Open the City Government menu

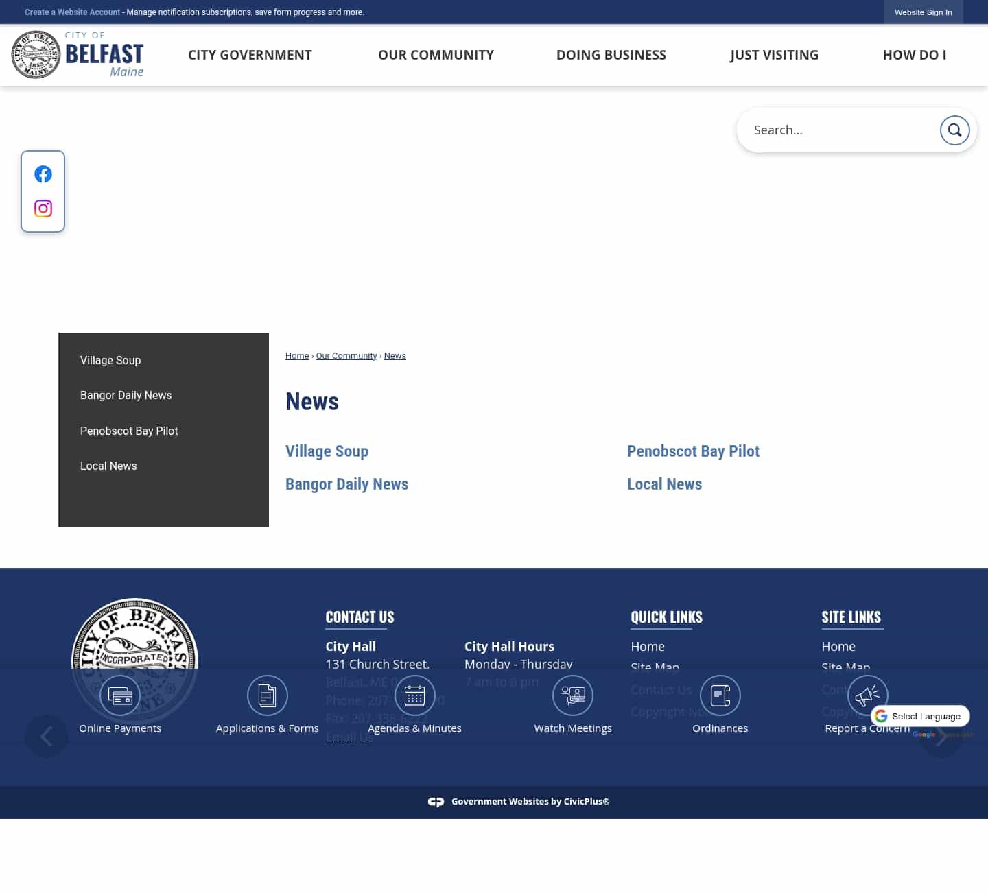pos(250,55)
